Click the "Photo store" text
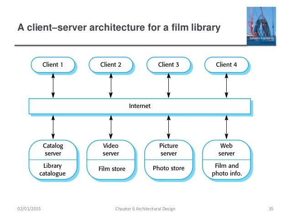 coord(168,168)
